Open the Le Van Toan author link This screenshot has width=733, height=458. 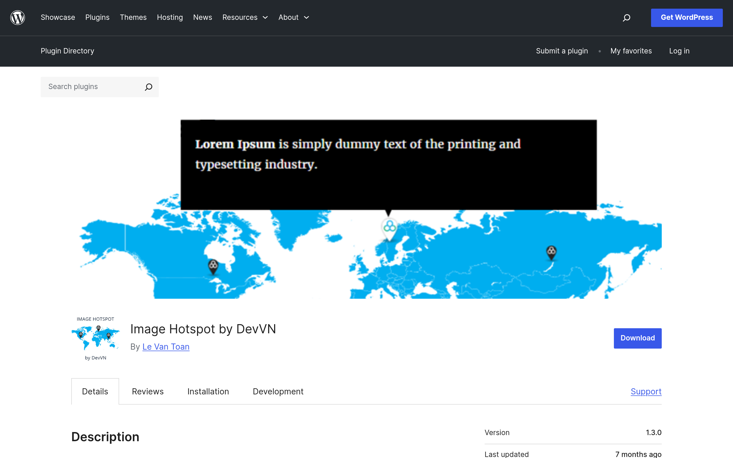pyautogui.click(x=166, y=347)
